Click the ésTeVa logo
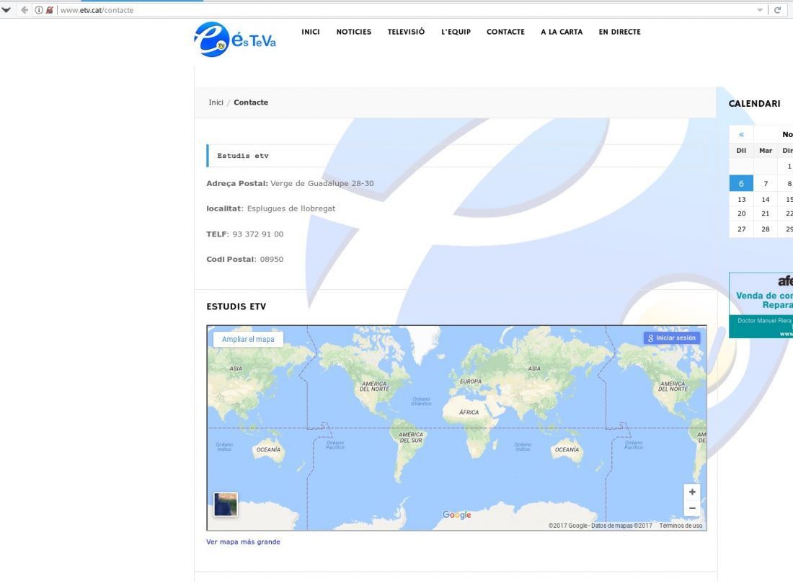 pyautogui.click(x=235, y=40)
